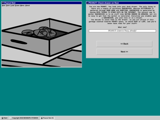Click the 'PEANUT: Check drawer on floor' title text
160x120 pixels.
[104, 3]
